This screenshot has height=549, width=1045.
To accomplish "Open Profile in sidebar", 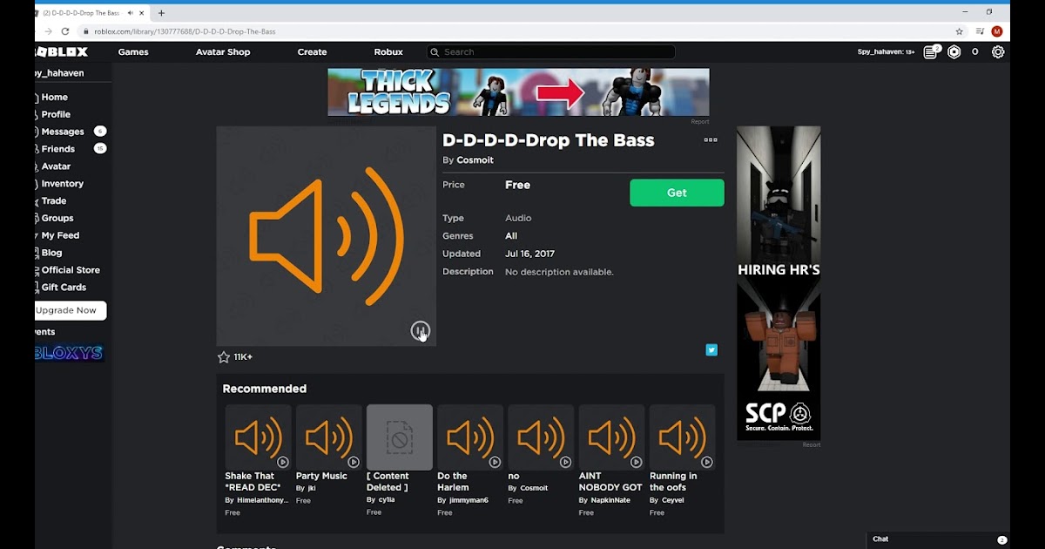I will pos(56,114).
